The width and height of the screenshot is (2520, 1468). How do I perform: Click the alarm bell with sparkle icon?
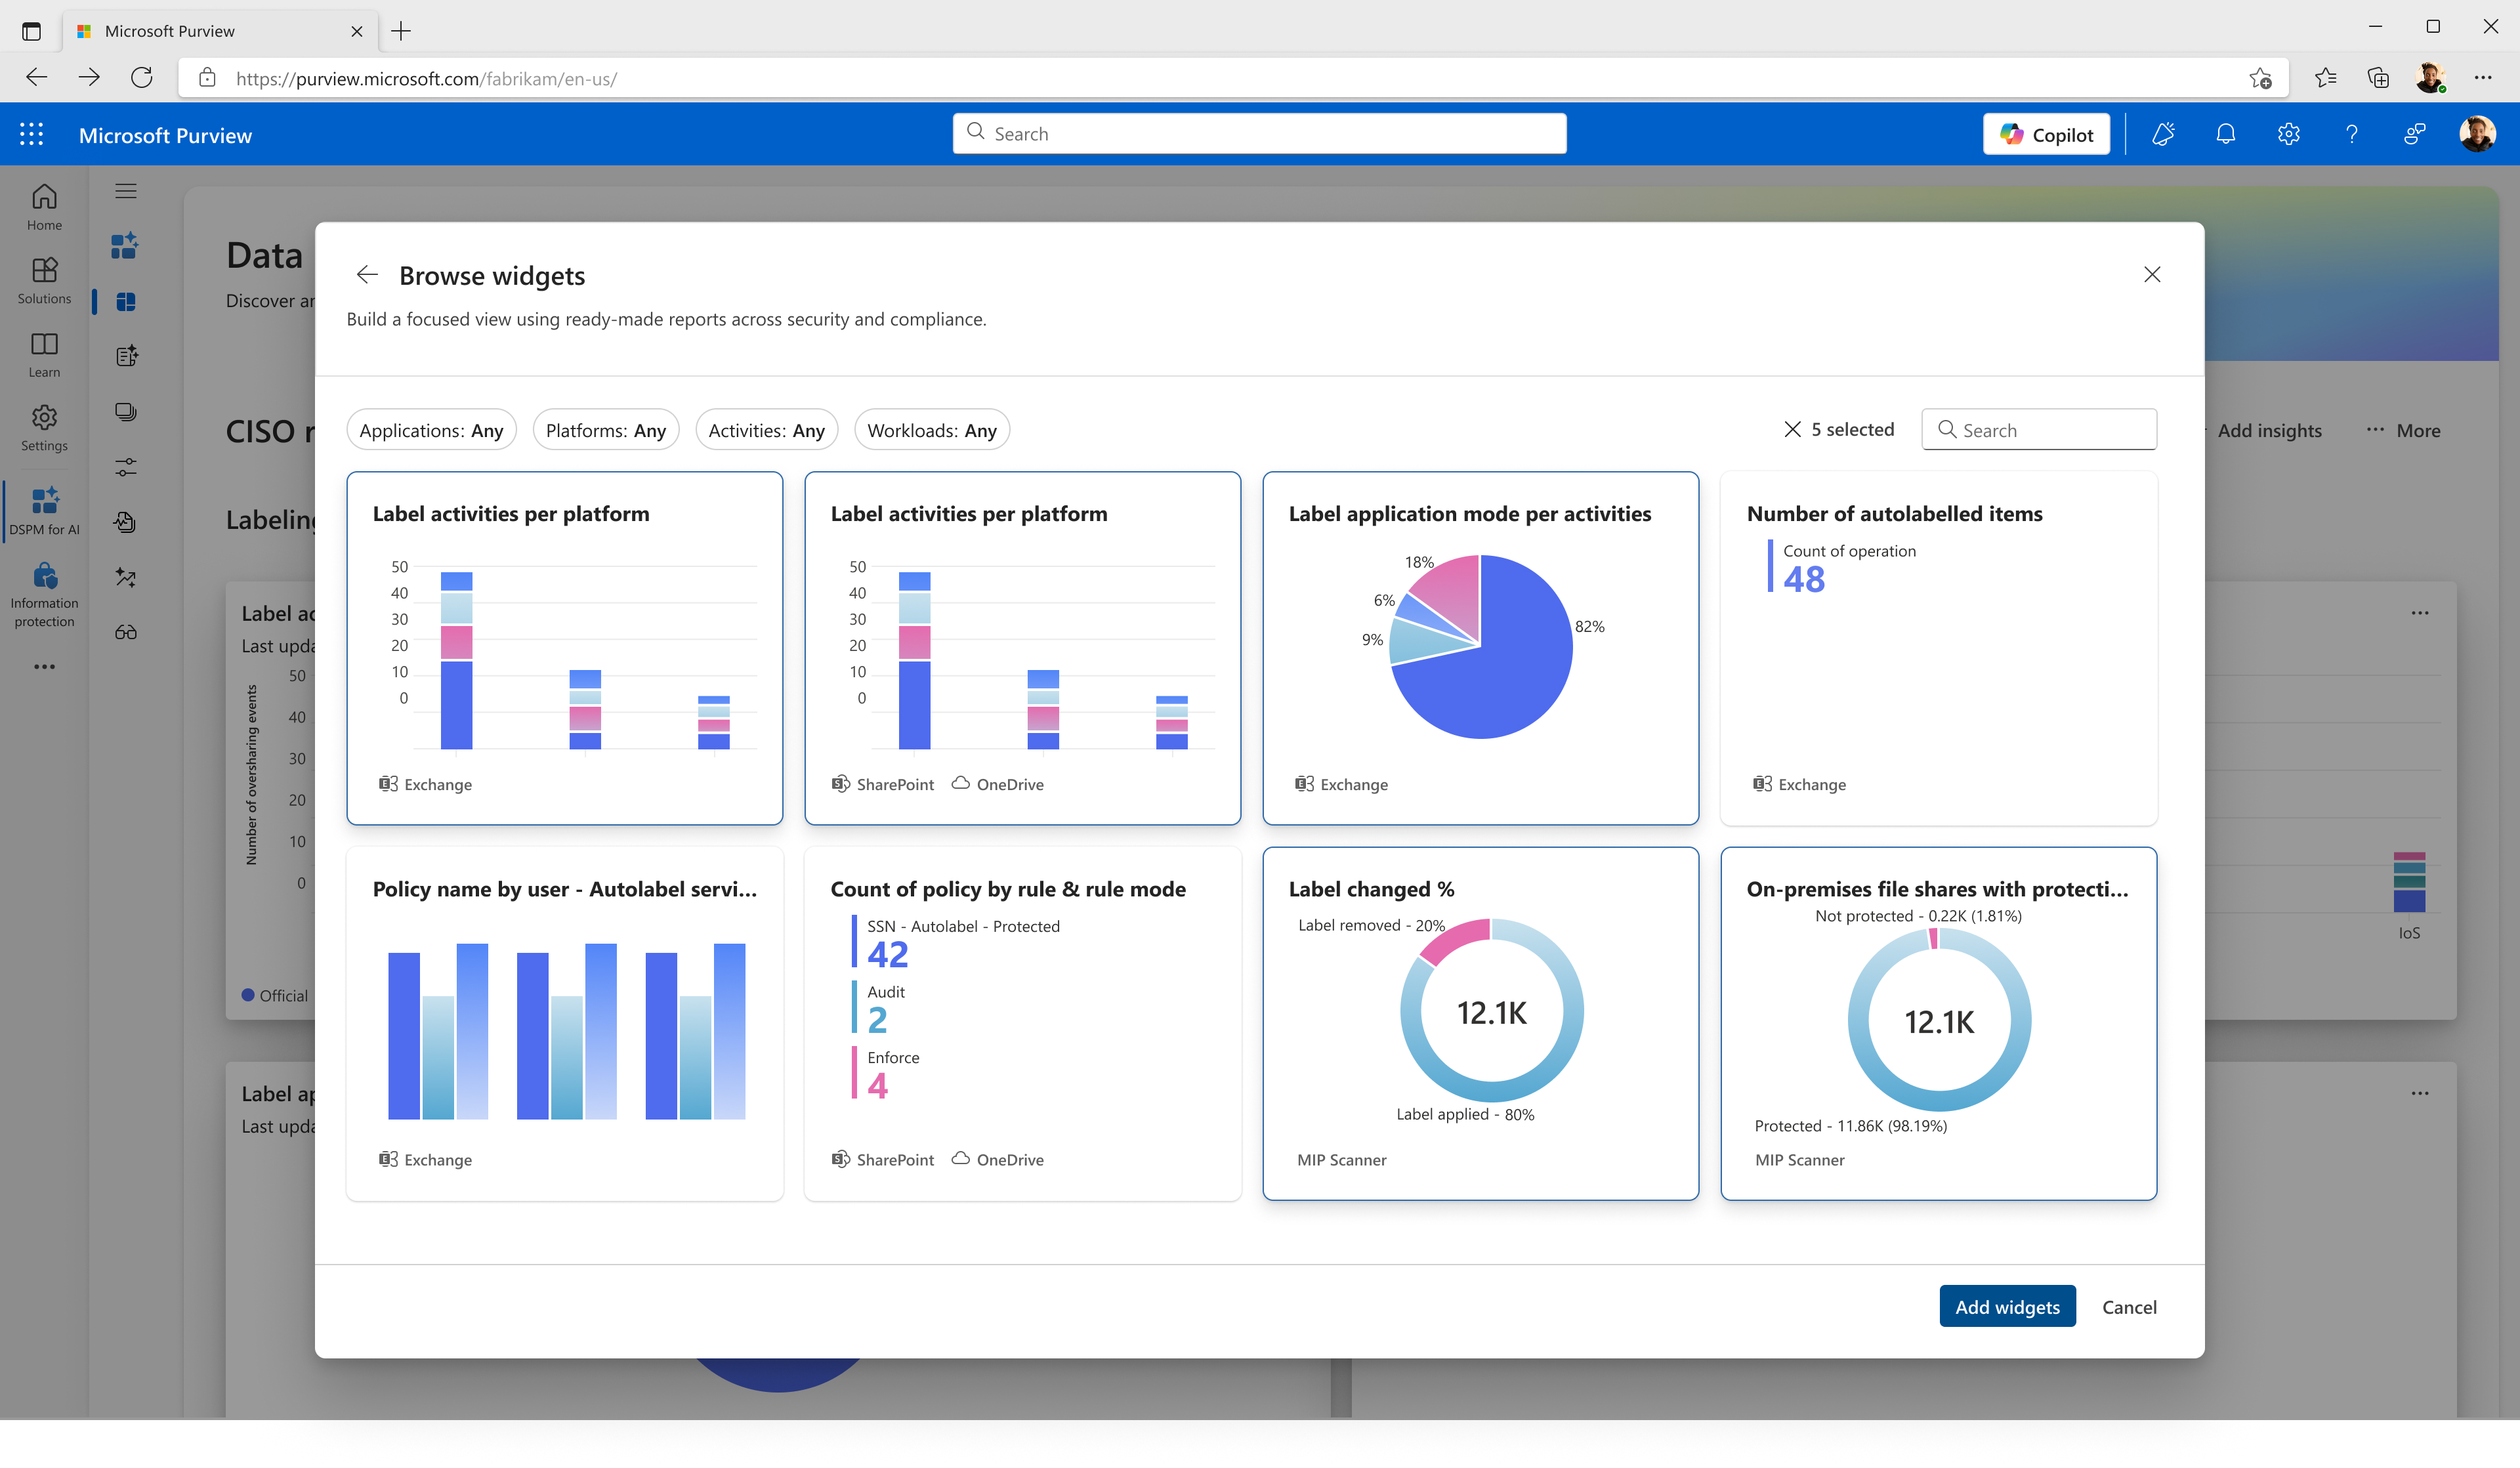(x=2163, y=134)
